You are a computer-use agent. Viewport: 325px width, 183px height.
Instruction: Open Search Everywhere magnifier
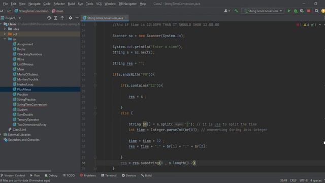click(317, 11)
